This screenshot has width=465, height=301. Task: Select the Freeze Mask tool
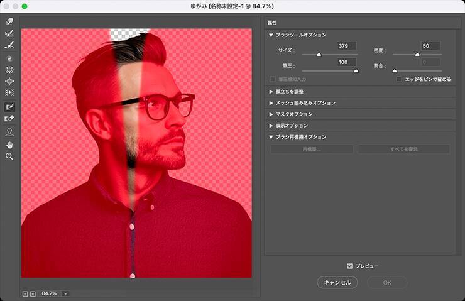tap(9, 107)
